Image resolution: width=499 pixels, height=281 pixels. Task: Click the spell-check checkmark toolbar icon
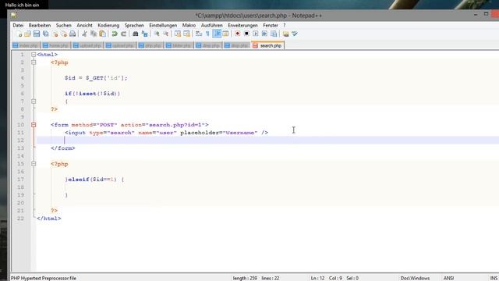tap(295, 34)
